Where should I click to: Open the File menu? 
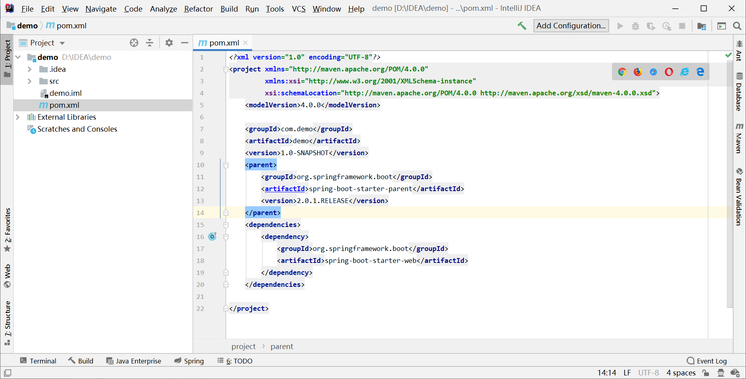[x=27, y=9]
